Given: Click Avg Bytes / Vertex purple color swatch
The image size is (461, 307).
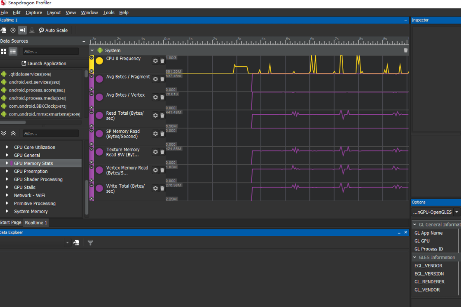Looking at the screenshot, I should [99, 97].
